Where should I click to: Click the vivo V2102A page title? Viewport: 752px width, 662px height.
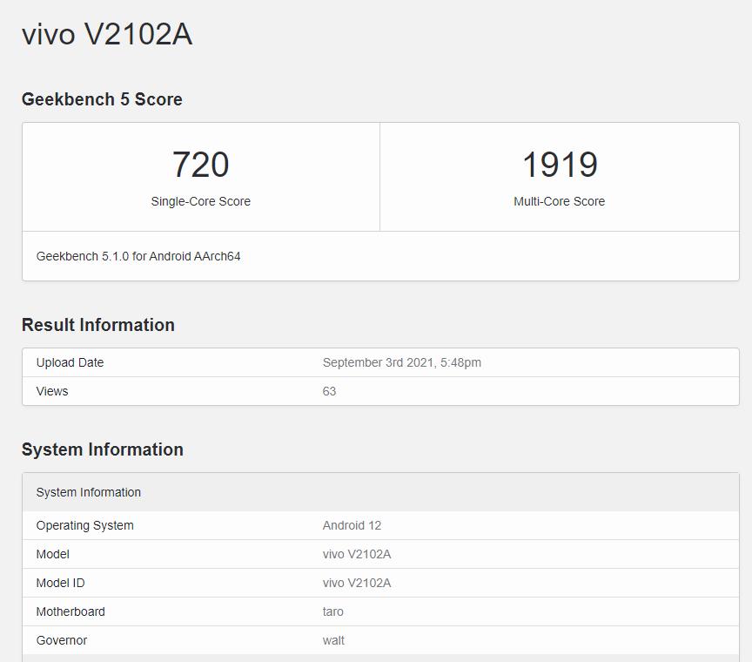click(107, 35)
